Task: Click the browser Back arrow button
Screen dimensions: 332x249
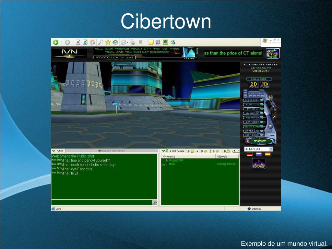Action: coord(56,42)
